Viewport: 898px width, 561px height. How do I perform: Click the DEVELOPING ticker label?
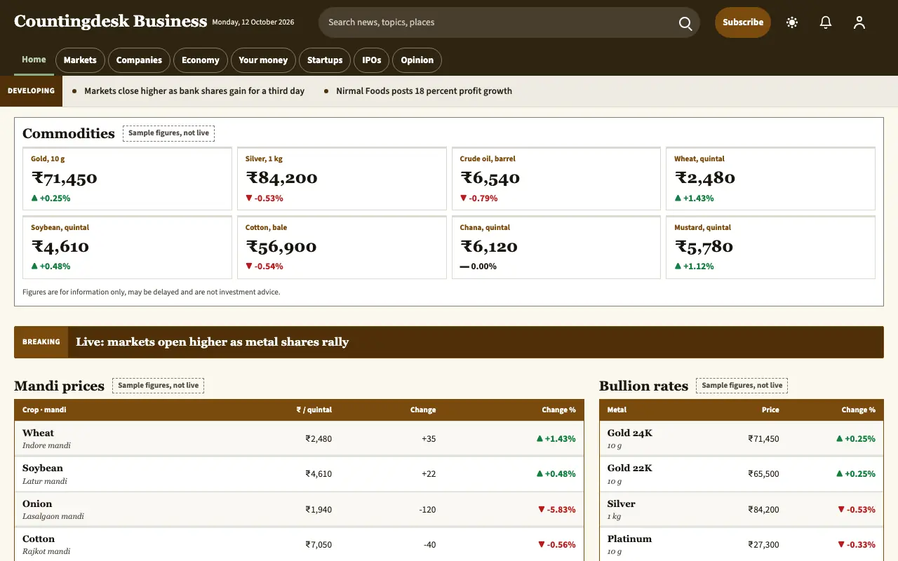[x=31, y=91]
